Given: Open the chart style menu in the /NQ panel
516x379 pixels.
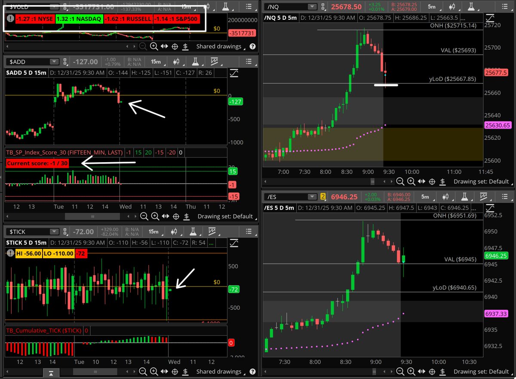Looking at the screenshot, I should tap(451, 6).
